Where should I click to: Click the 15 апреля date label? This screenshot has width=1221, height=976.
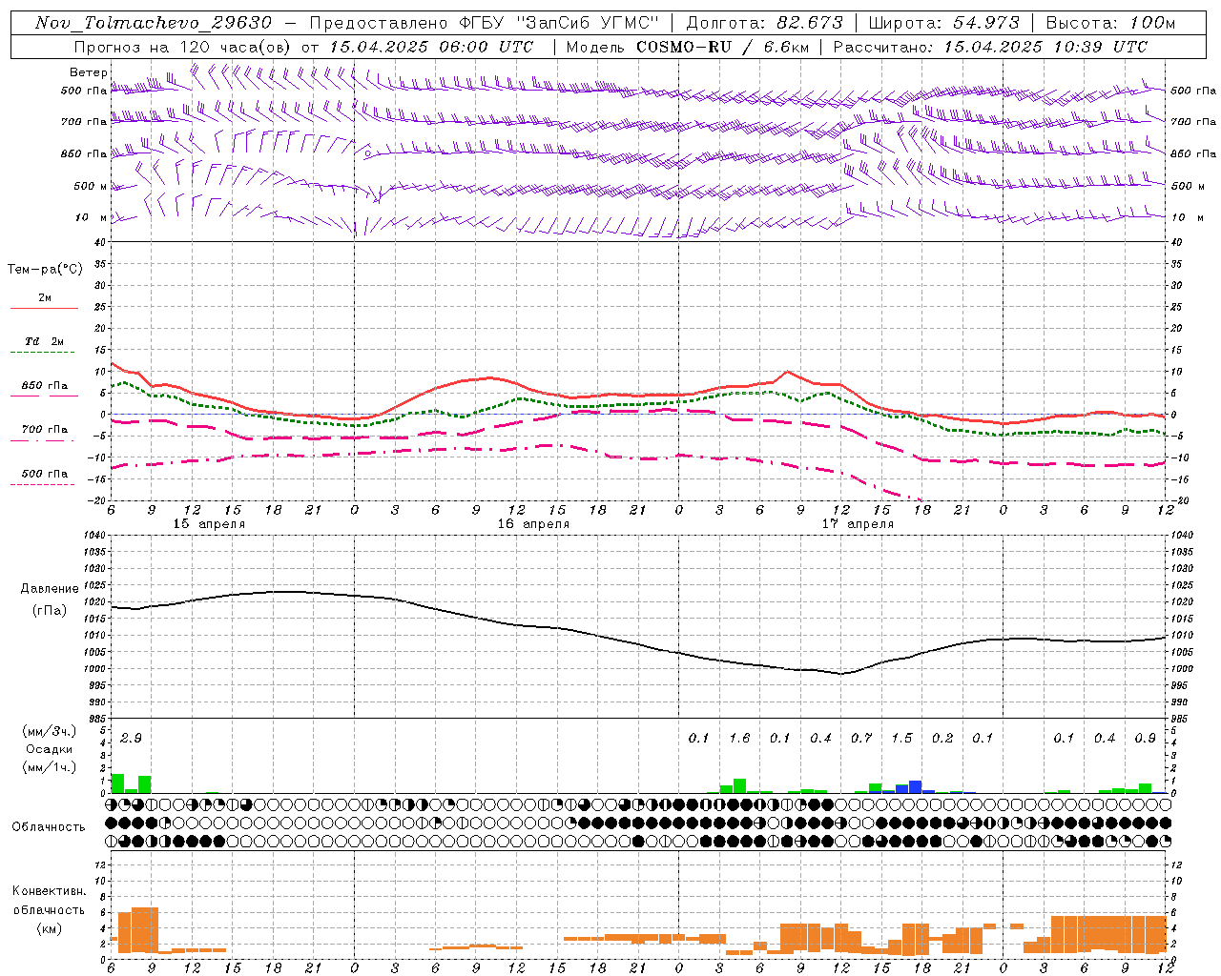click(x=209, y=524)
